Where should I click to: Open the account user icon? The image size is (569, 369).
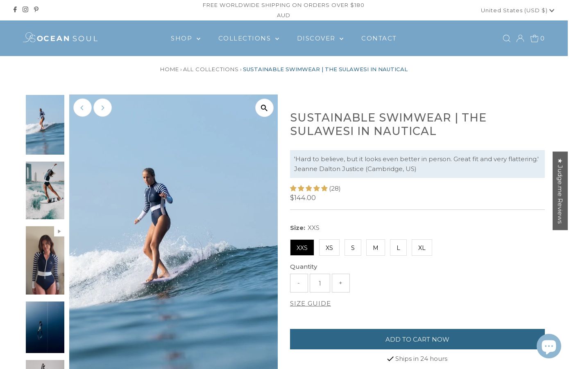(520, 38)
